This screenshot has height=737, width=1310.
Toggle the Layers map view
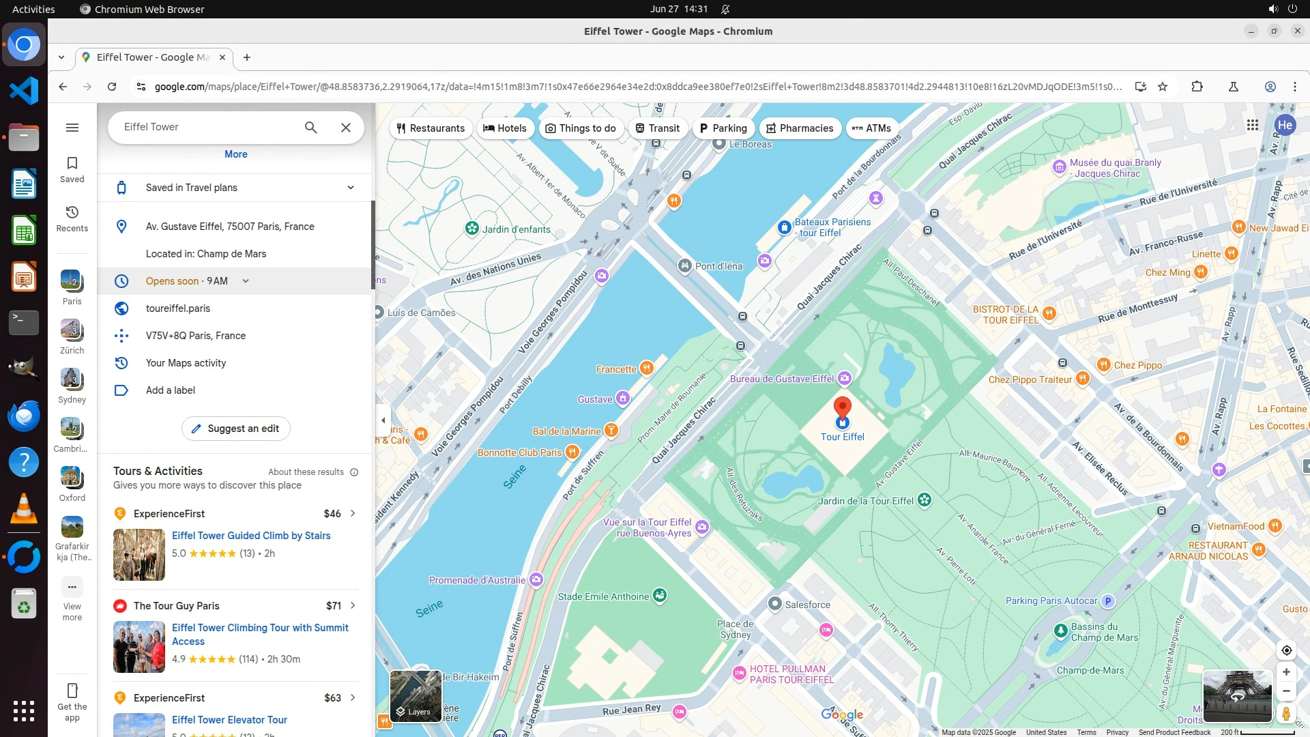(416, 696)
